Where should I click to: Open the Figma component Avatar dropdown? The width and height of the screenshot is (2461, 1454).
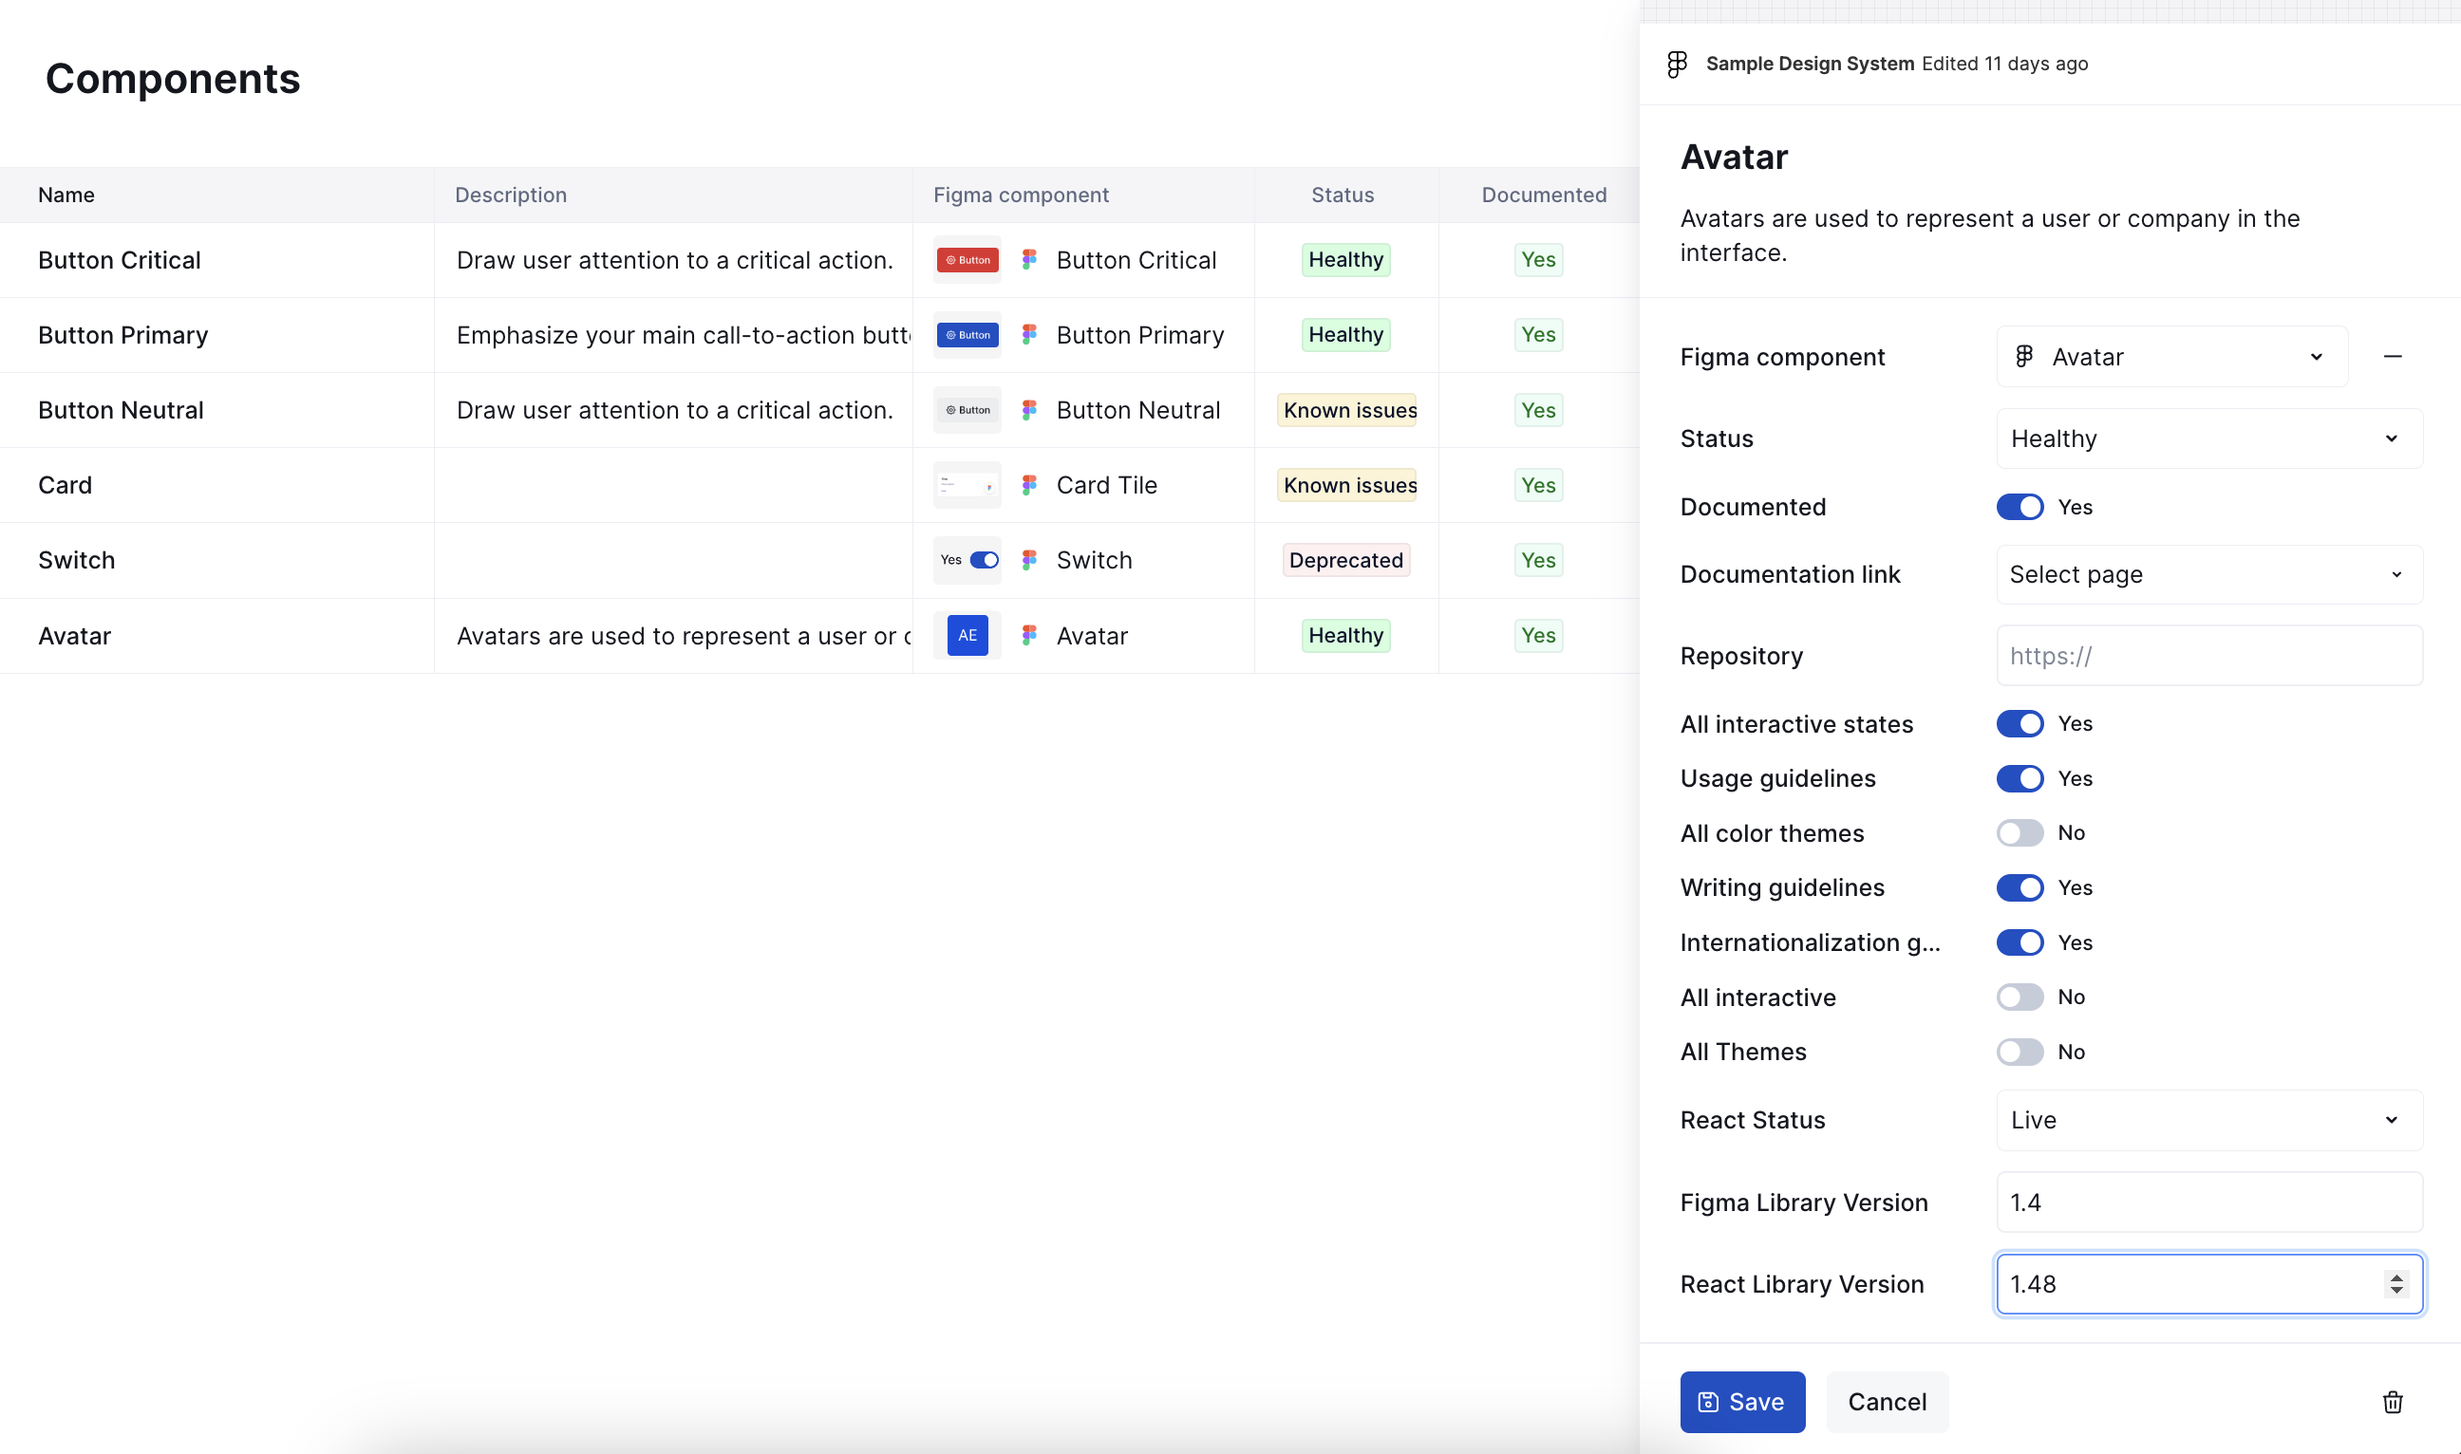[x=2171, y=357]
